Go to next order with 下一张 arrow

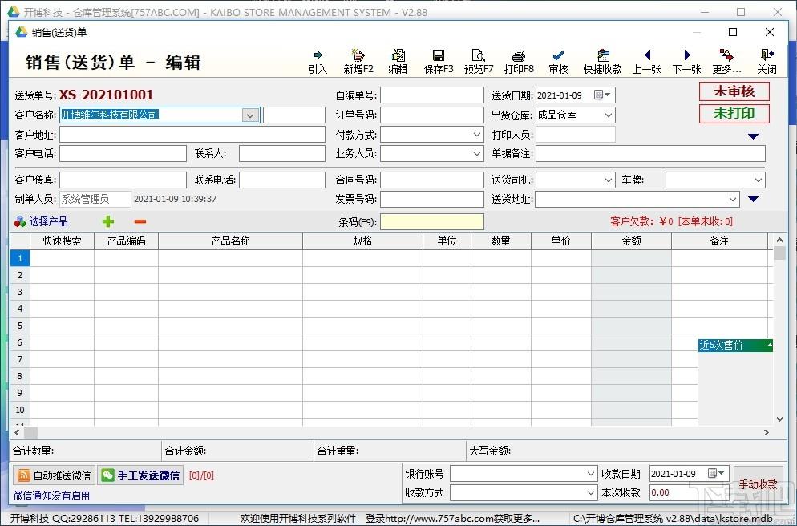686,62
